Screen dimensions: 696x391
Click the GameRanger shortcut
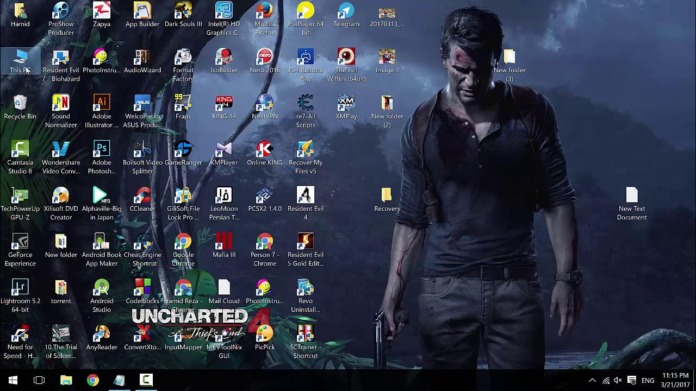tap(183, 153)
